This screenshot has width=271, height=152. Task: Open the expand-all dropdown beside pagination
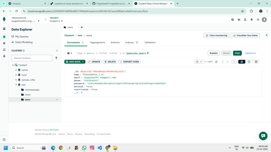234,62
